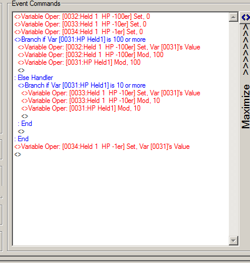The height and width of the screenshot is (263, 250).
Task: Select the inner indented End line
Action: pyautogui.click(x=25, y=124)
